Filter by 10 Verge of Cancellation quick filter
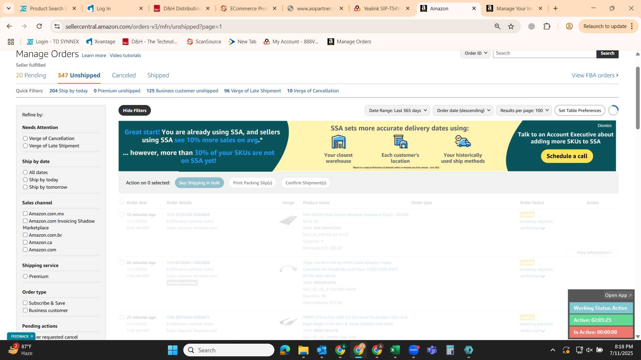Image resolution: width=641 pixels, height=360 pixels. (x=313, y=91)
